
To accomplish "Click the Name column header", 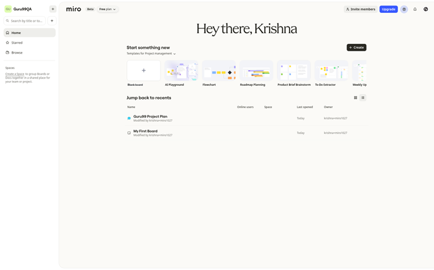I will [x=131, y=107].
